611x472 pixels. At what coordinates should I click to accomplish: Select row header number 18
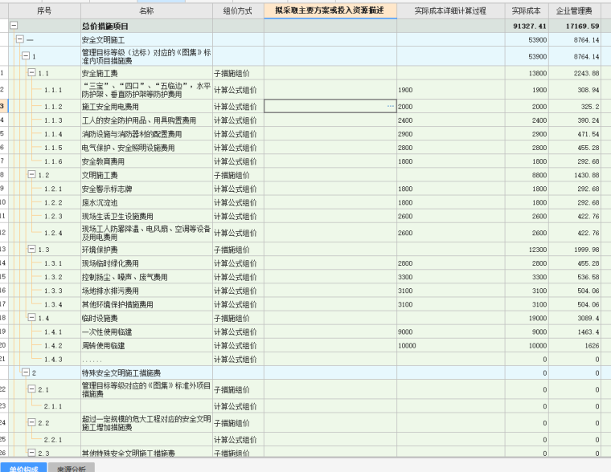point(3,318)
